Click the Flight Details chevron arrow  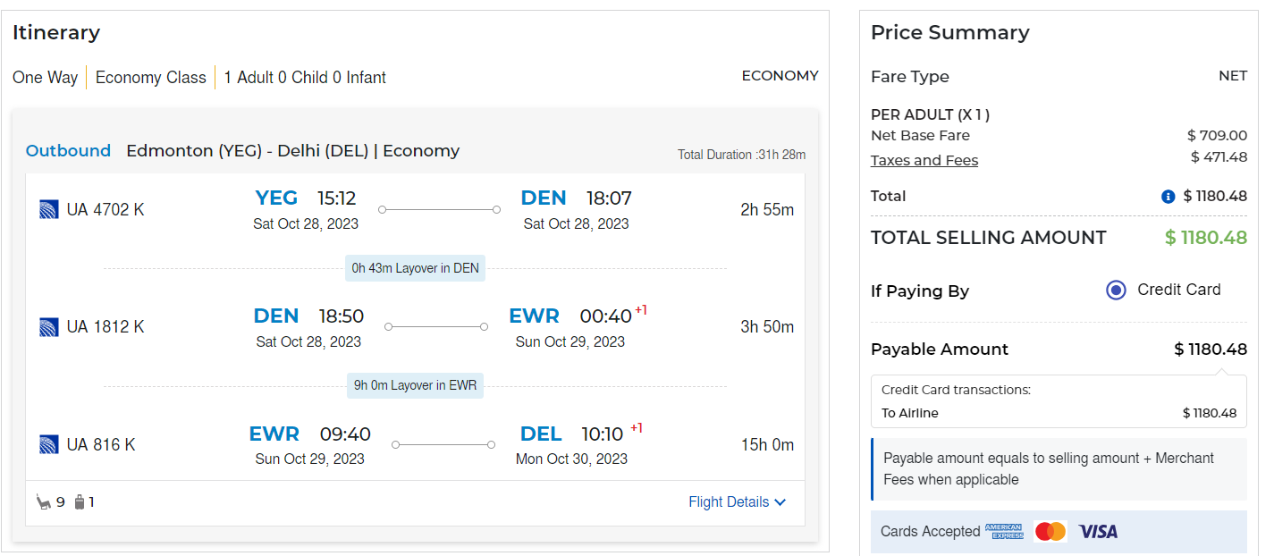pyautogui.click(x=780, y=502)
